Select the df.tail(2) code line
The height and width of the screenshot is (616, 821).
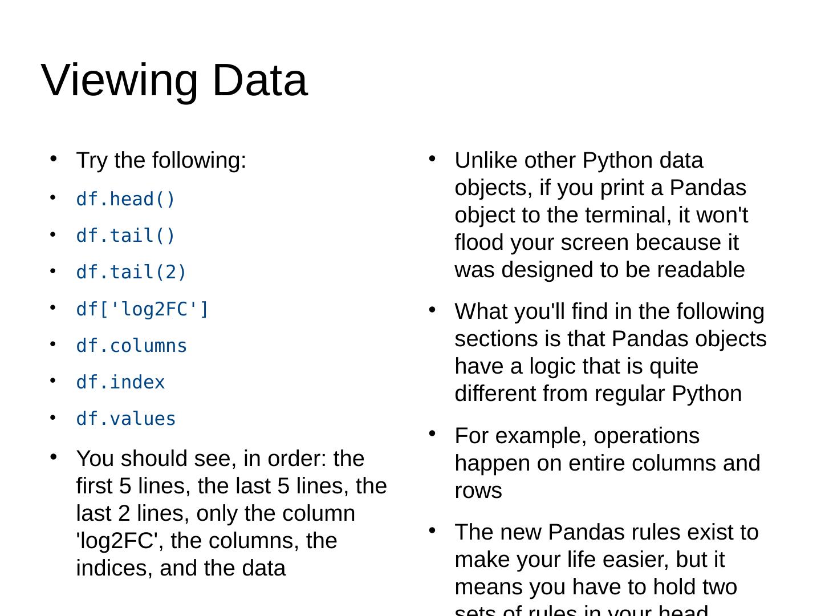131,272
